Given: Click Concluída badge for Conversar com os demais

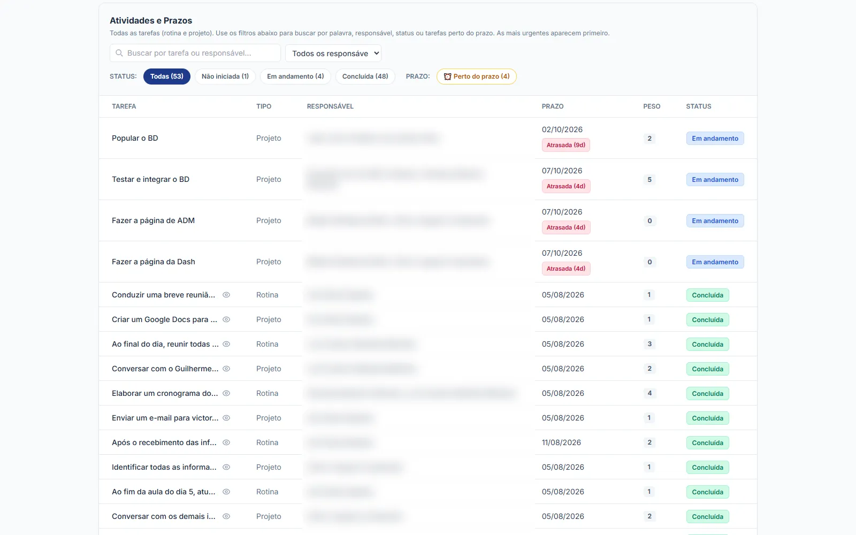Looking at the screenshot, I should (x=707, y=517).
